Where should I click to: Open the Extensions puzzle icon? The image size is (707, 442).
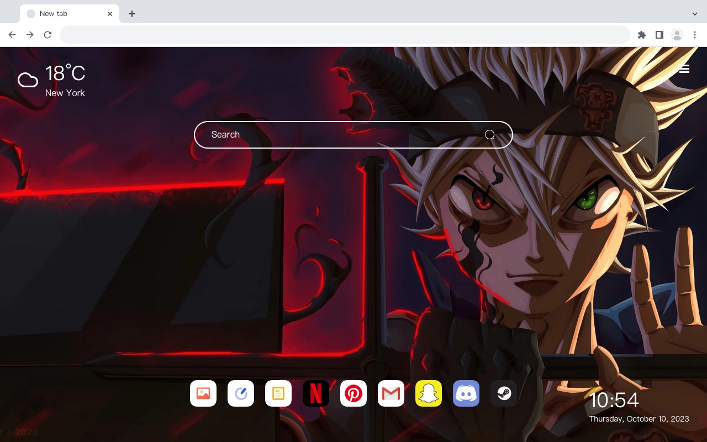642,35
